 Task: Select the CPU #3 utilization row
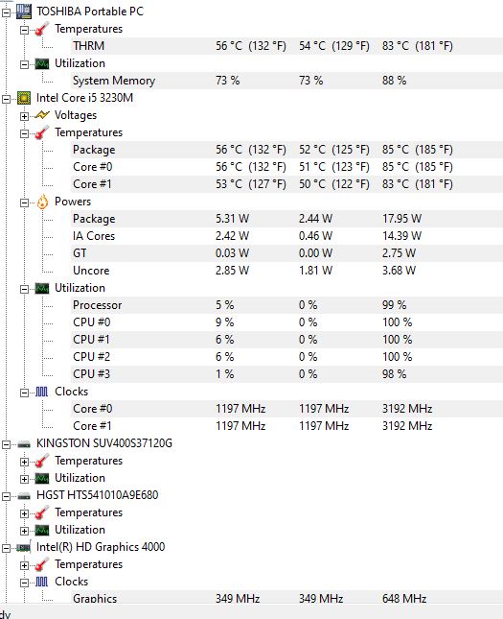coord(287,374)
